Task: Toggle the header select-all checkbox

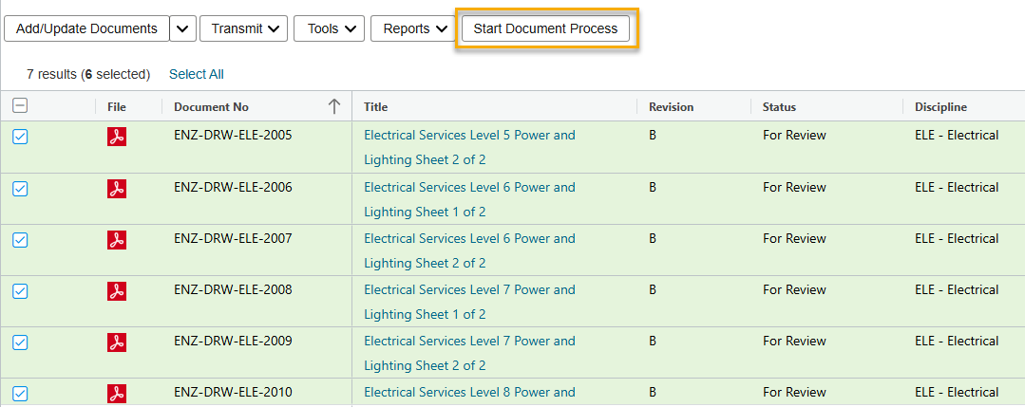Action: coord(20,106)
